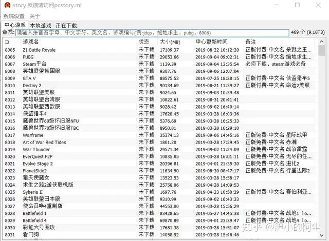Select the 使命召唤4重制版 row
The height and width of the screenshot is (241, 329).
[159, 206]
